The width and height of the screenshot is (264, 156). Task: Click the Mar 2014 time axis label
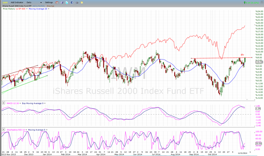pos(82,154)
